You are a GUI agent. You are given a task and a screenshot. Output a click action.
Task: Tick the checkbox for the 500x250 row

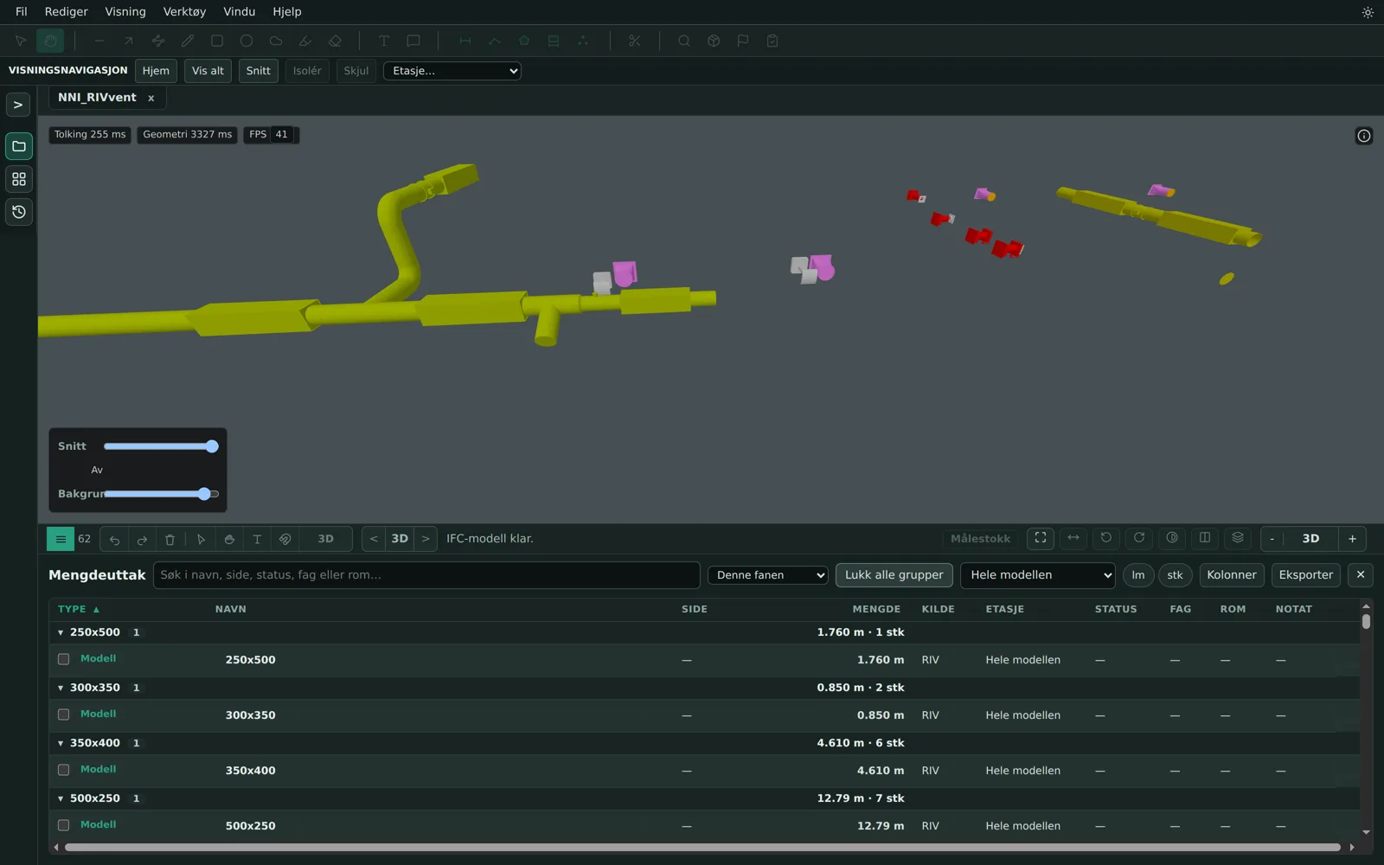pos(63,825)
